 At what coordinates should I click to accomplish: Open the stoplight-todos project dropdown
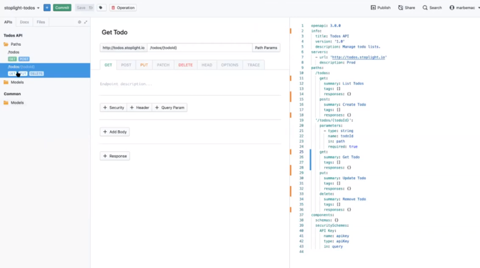22,8
